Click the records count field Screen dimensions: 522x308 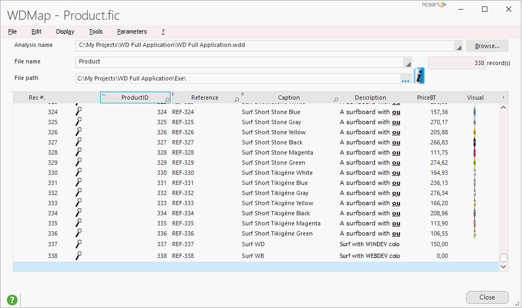457,63
